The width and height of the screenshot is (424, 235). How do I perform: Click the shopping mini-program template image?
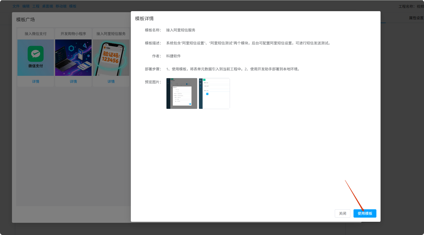[x=73, y=58]
